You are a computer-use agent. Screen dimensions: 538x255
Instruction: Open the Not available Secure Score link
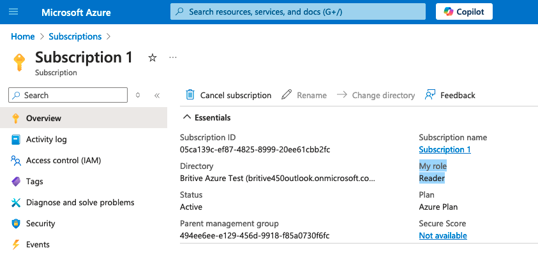click(x=443, y=235)
